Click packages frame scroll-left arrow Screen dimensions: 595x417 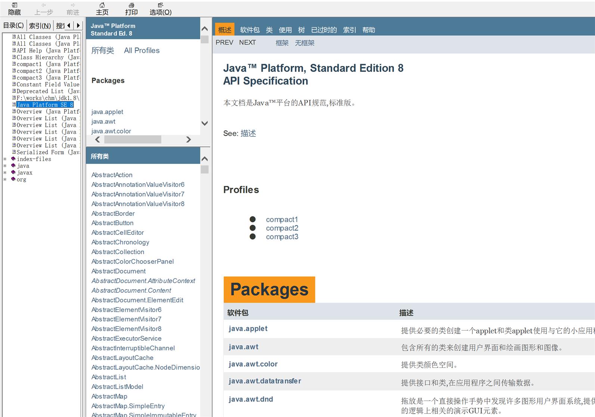97,139
